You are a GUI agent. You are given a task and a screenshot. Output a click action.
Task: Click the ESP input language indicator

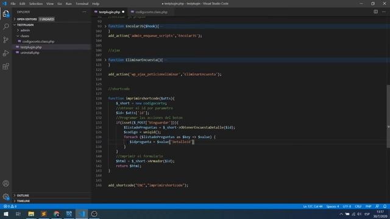[x=367, y=214]
